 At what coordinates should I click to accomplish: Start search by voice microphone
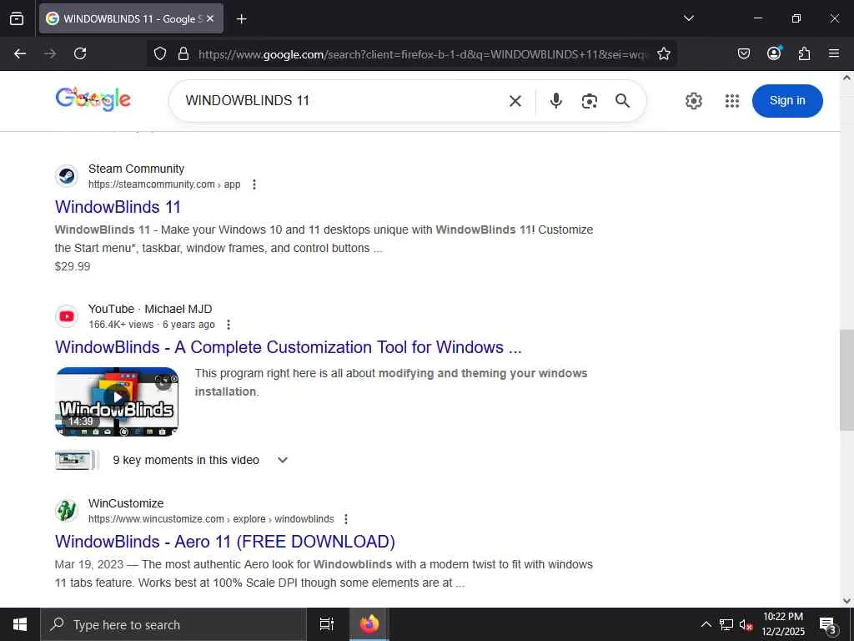555,101
